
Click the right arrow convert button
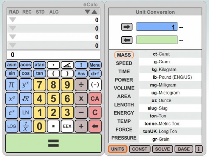(127, 27)
